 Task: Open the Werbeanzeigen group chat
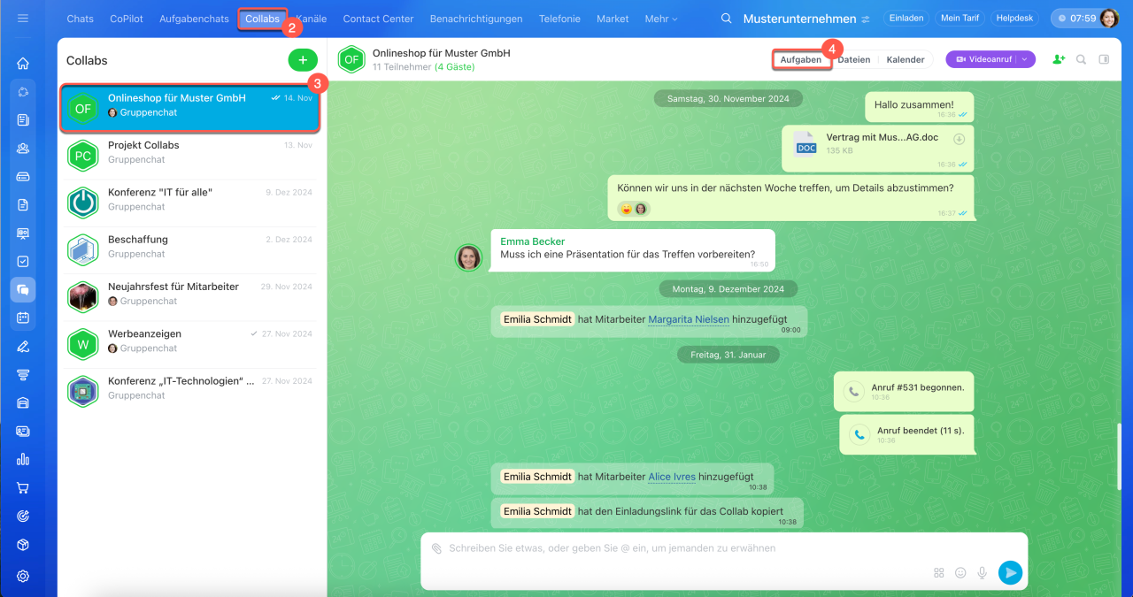190,344
